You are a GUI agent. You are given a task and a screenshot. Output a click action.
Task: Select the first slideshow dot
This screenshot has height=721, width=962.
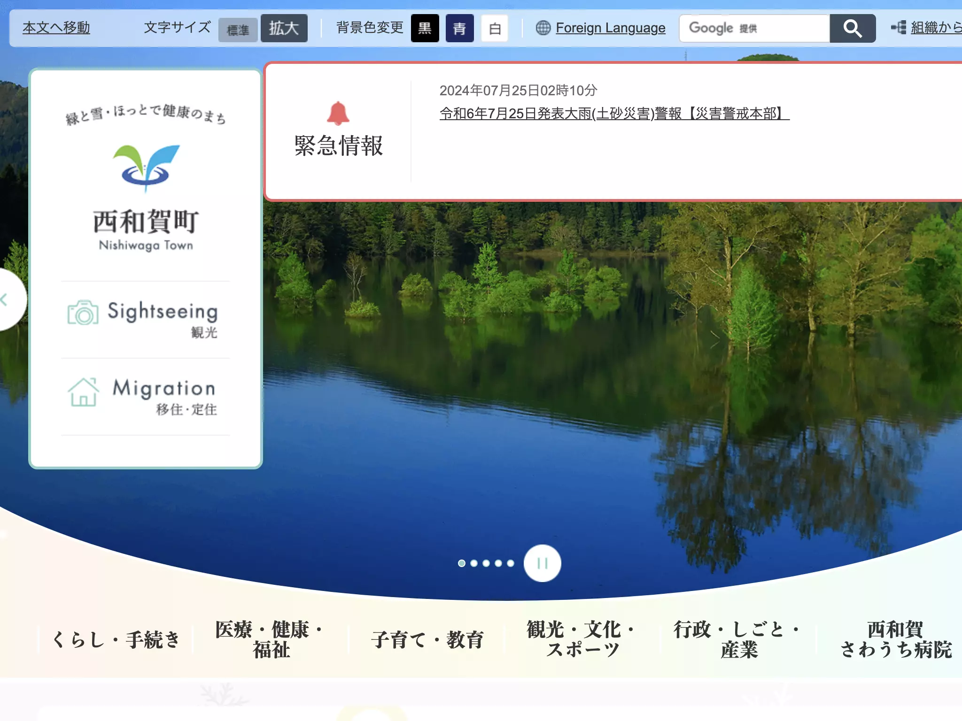tap(462, 563)
